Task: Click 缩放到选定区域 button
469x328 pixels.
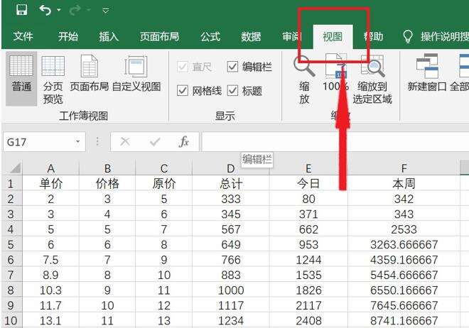Action: pos(372,80)
